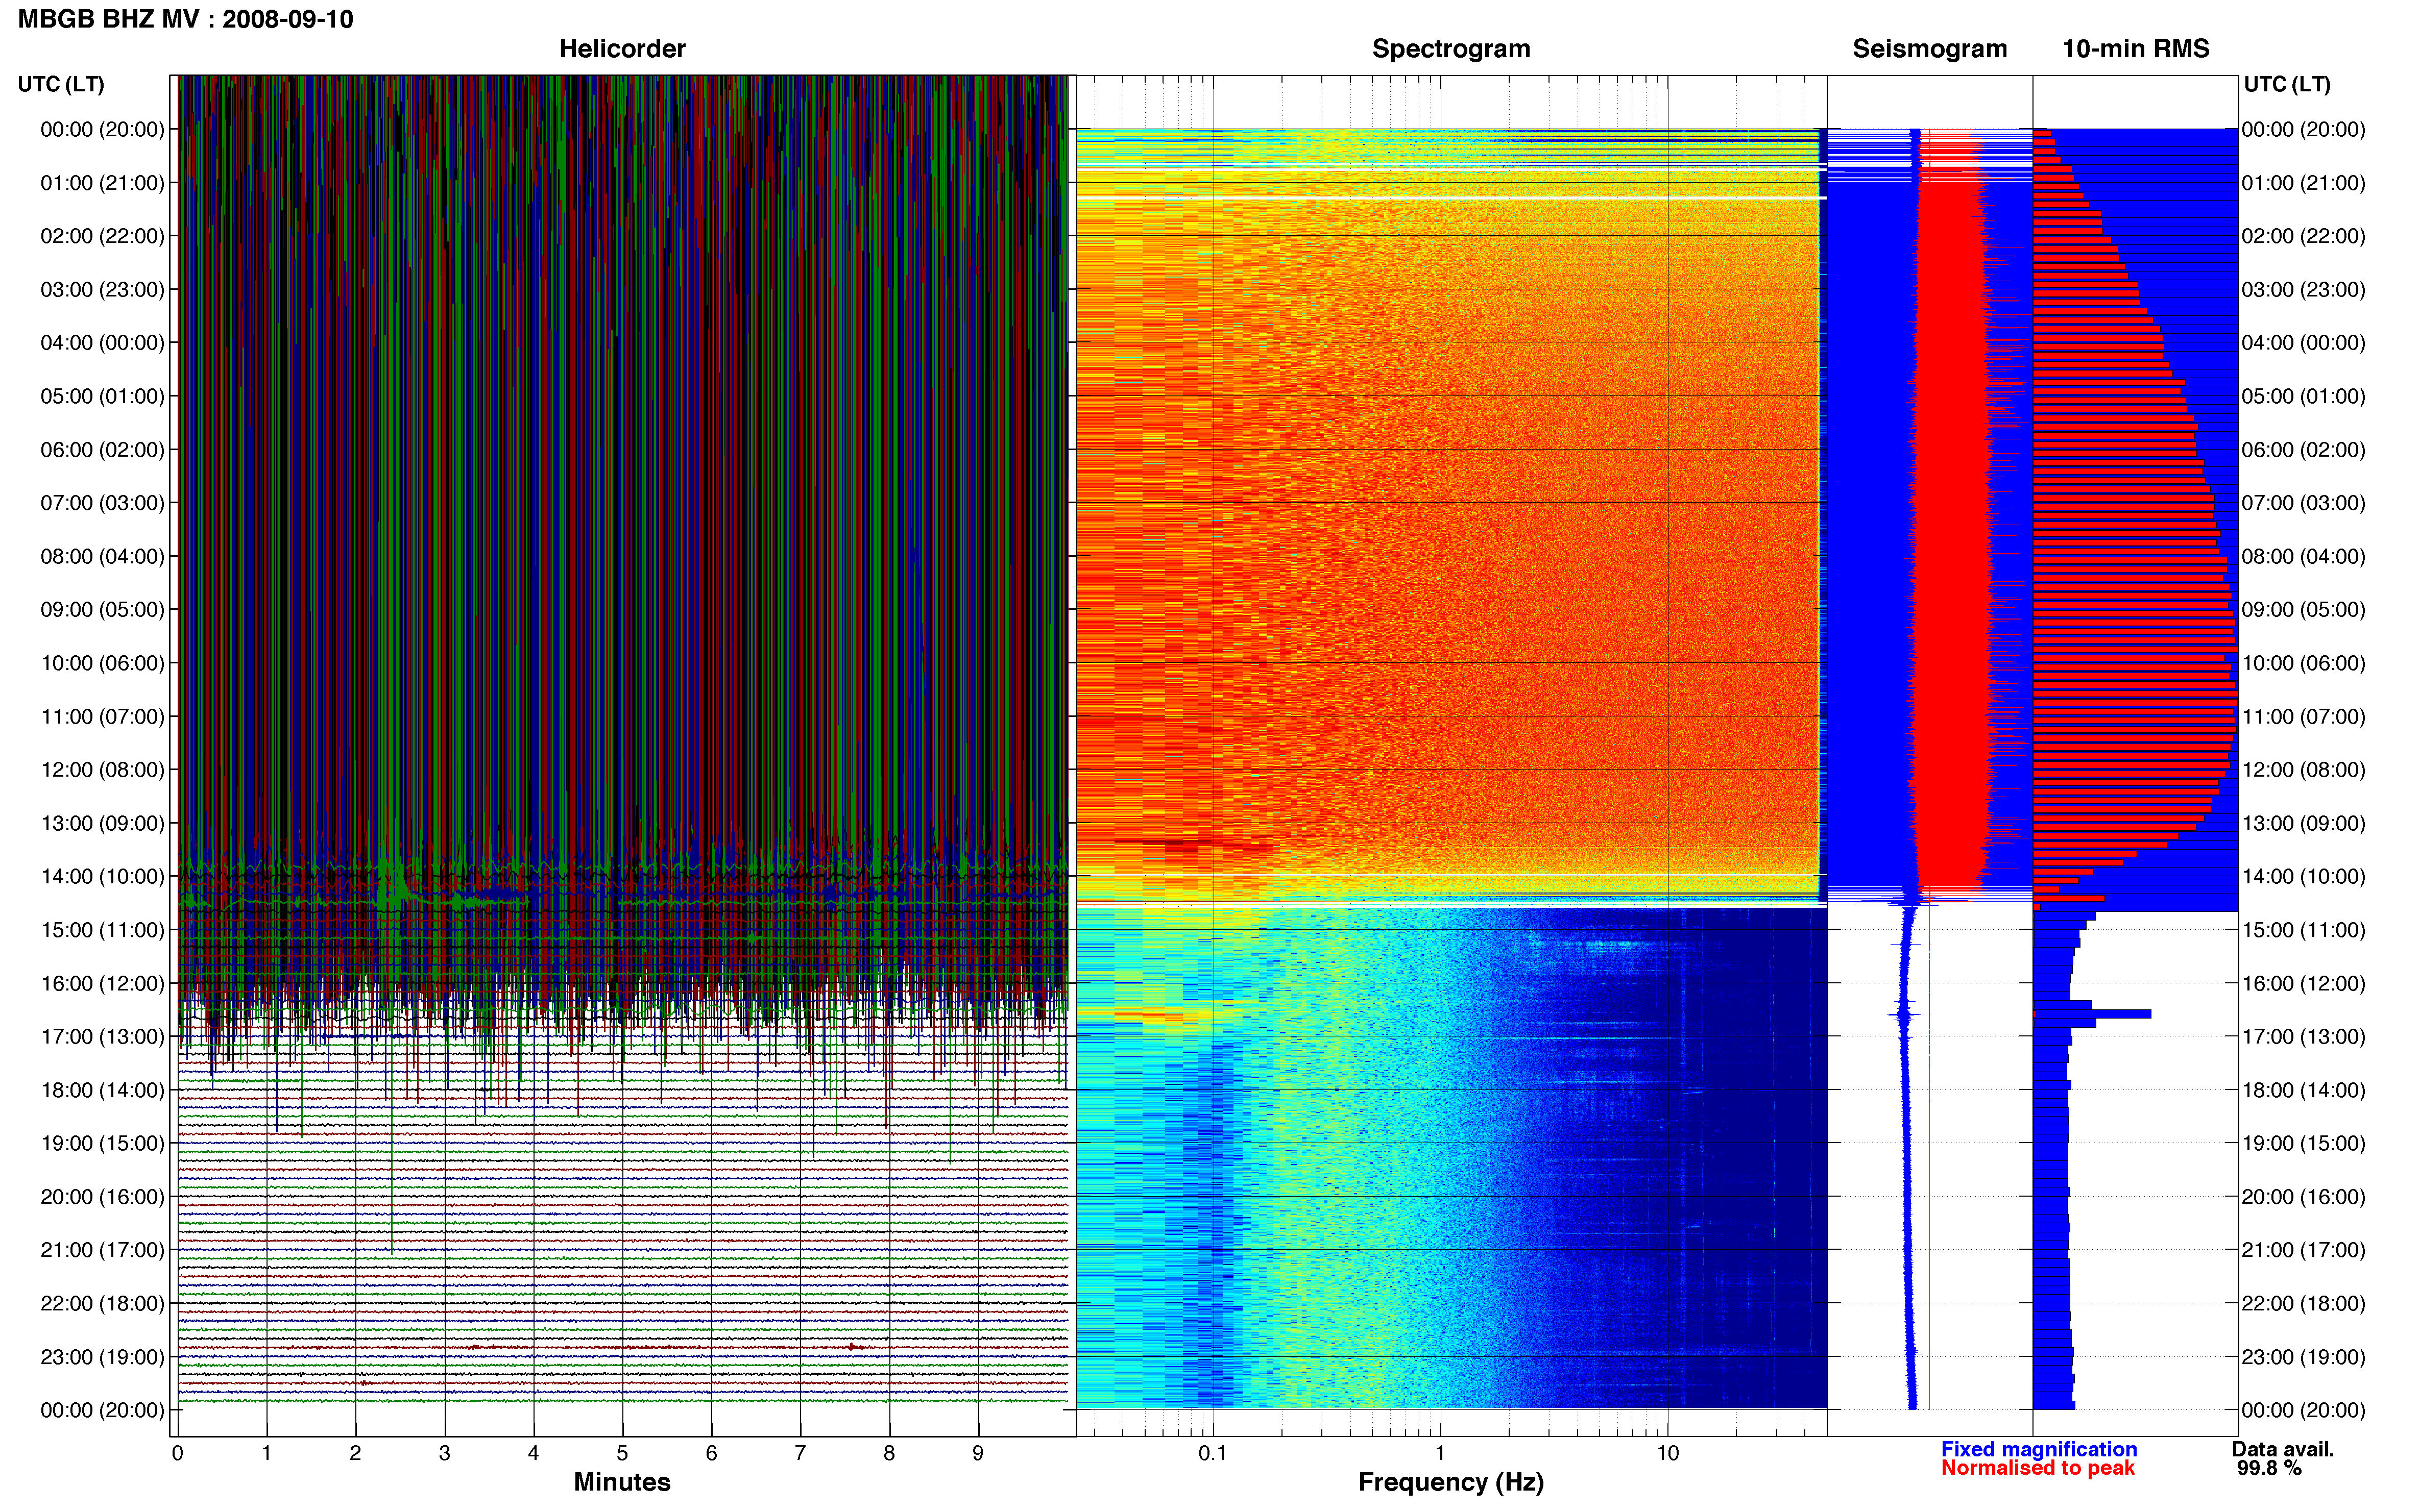The width and height of the screenshot is (2420, 1512).
Task: Click helicorder time label 05:00 (01:00)
Action: [x=102, y=396]
